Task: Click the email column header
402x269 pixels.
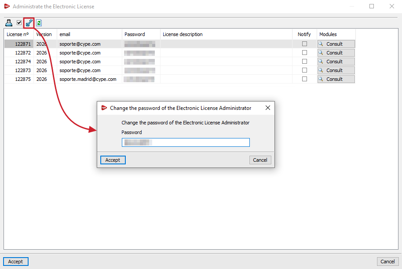Action: (89, 34)
